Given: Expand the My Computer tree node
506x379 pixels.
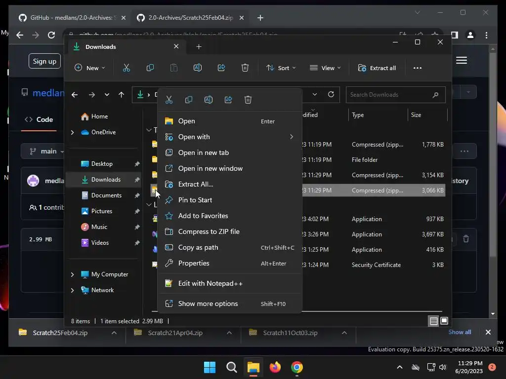Looking at the screenshot, I should [x=73, y=274].
